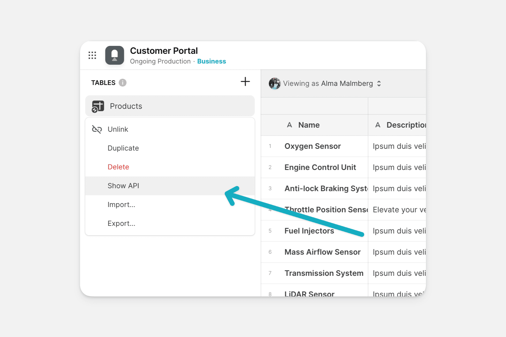Viewport: 506px width, 337px height.
Task: Choose Import... from the table menu
Action: pos(121,205)
